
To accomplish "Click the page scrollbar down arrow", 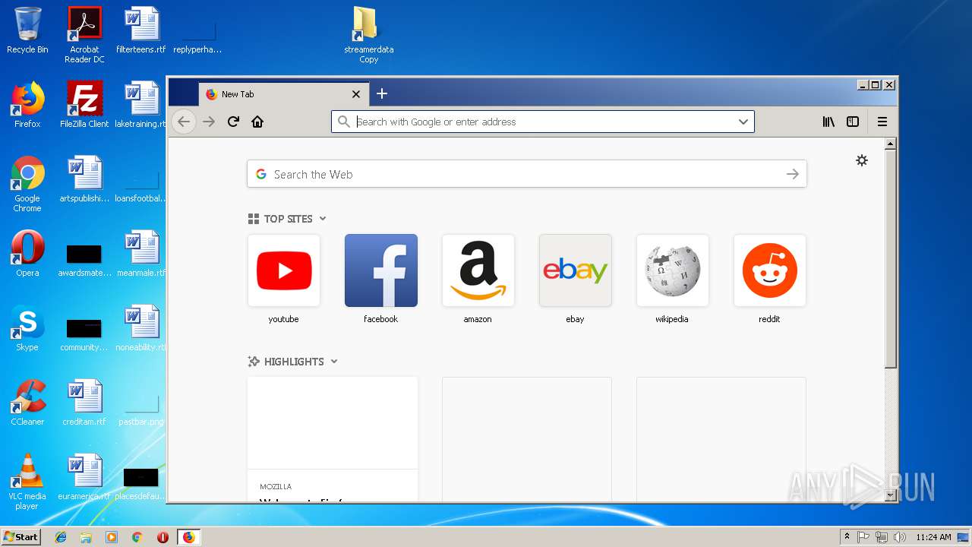I will coord(891,495).
